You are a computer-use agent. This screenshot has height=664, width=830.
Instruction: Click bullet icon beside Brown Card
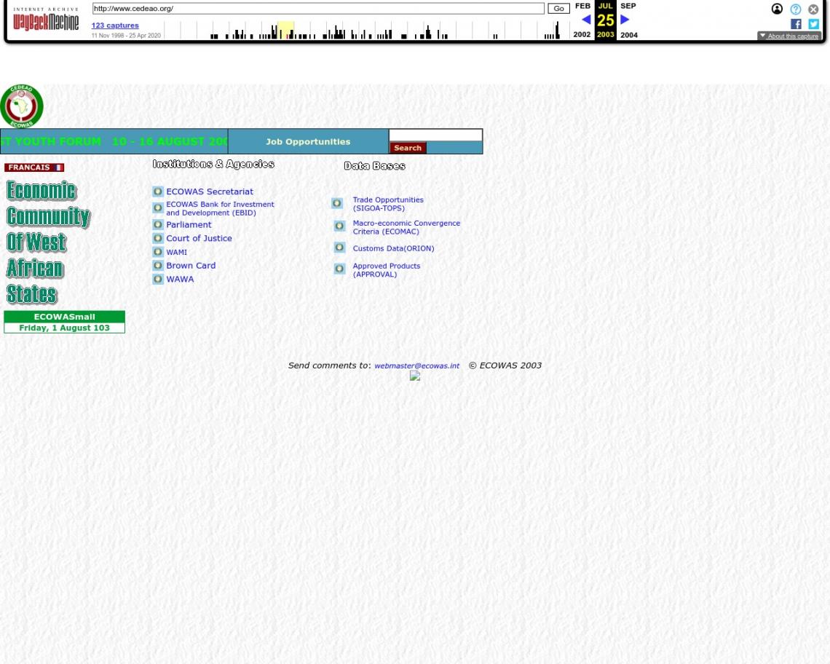(158, 265)
